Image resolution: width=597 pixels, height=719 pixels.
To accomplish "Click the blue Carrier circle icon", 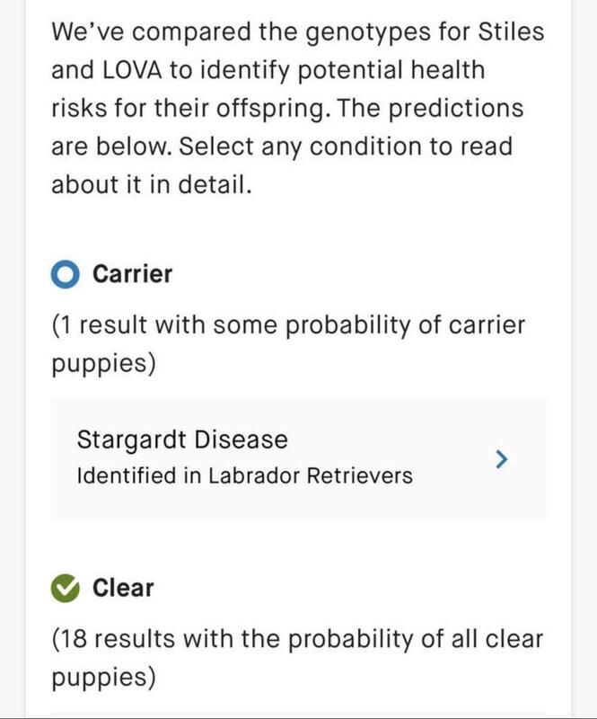I will [x=65, y=274].
